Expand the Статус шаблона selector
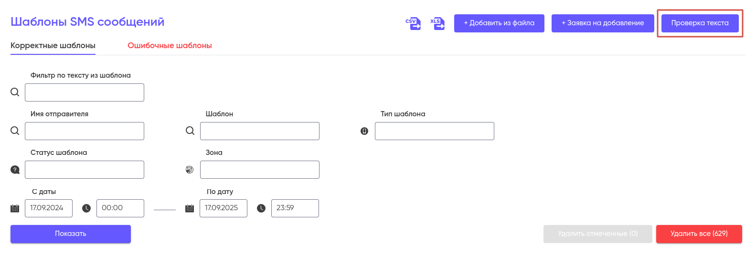This screenshot has height=255, width=756. coord(85,170)
